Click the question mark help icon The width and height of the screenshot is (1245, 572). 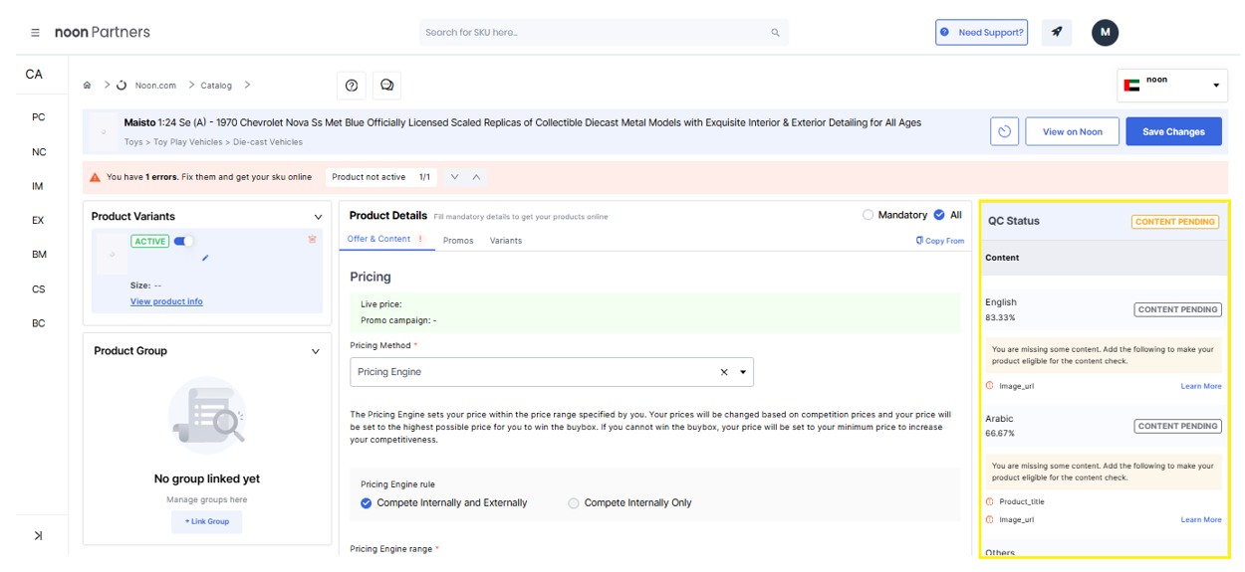click(352, 86)
